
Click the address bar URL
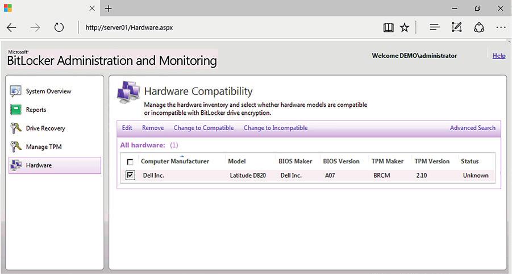tap(129, 27)
